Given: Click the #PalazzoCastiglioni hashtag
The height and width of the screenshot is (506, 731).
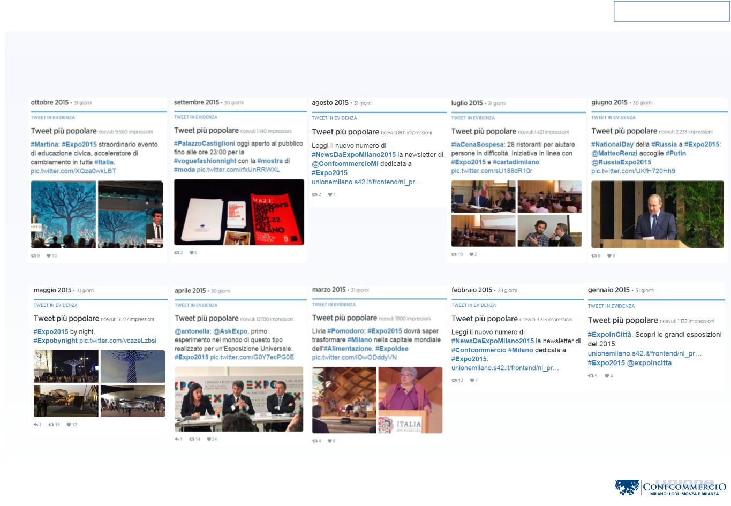Looking at the screenshot, I should click(x=205, y=144).
